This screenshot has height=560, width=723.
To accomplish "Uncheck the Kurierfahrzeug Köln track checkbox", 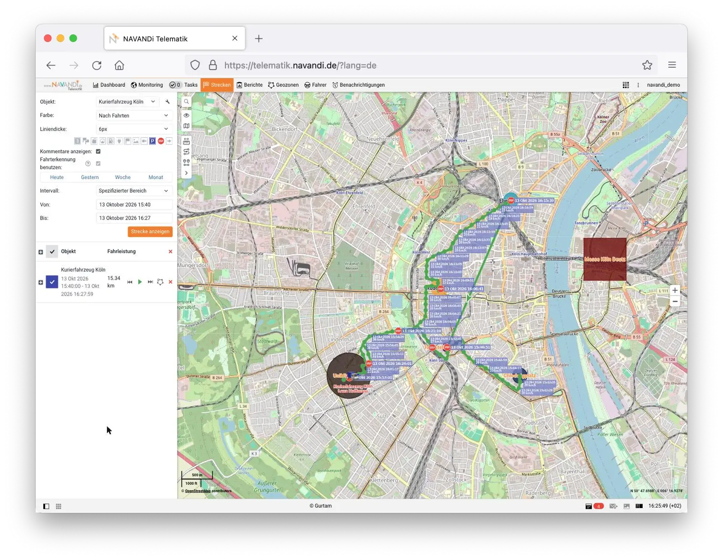I will pyautogui.click(x=52, y=282).
